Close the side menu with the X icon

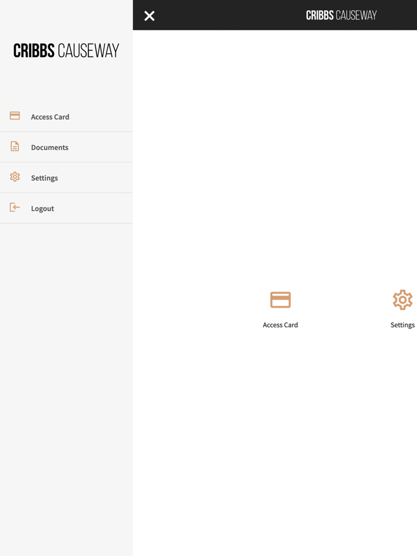tap(150, 15)
